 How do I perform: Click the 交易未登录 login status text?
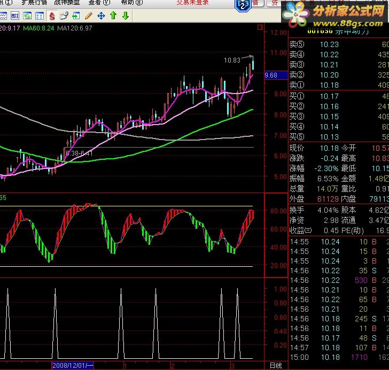tap(192, 3)
